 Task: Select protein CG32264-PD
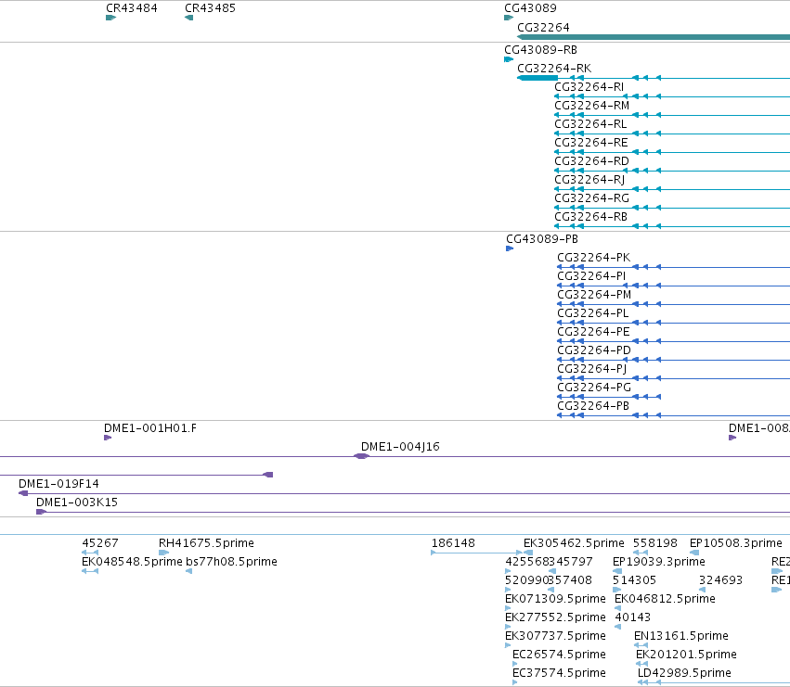tap(594, 350)
